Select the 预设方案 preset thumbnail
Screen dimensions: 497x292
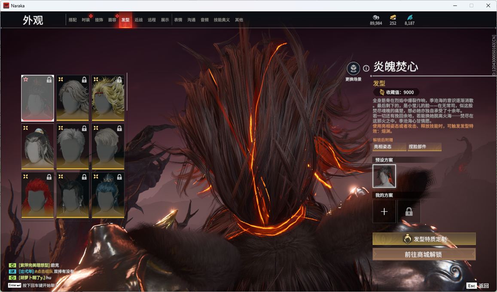(x=384, y=176)
